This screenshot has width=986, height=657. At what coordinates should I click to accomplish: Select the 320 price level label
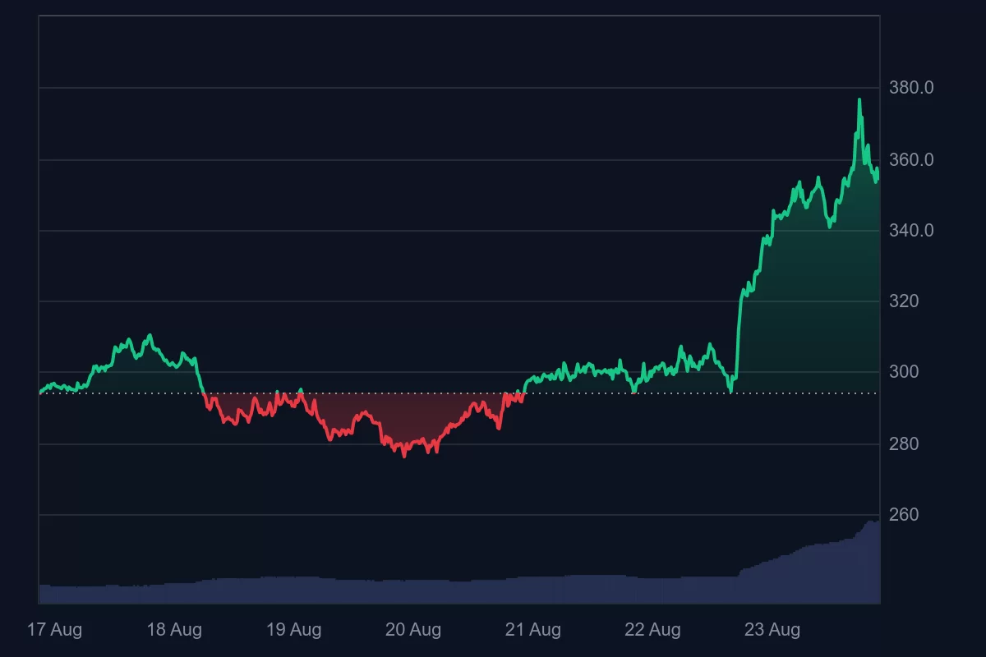point(904,301)
